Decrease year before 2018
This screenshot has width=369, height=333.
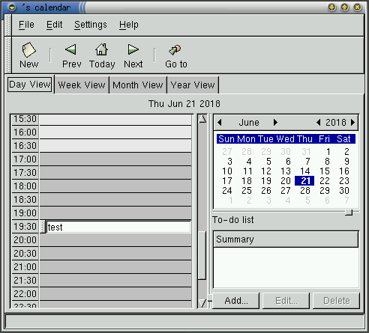(x=319, y=123)
